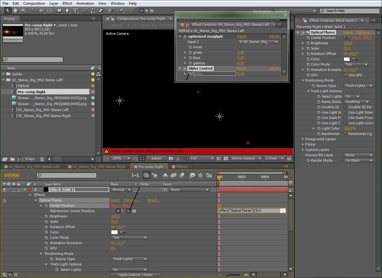Check the Use Light Intensity checkbox
Image resolution: width=382 pixels, height=278 pixels.
345,112
